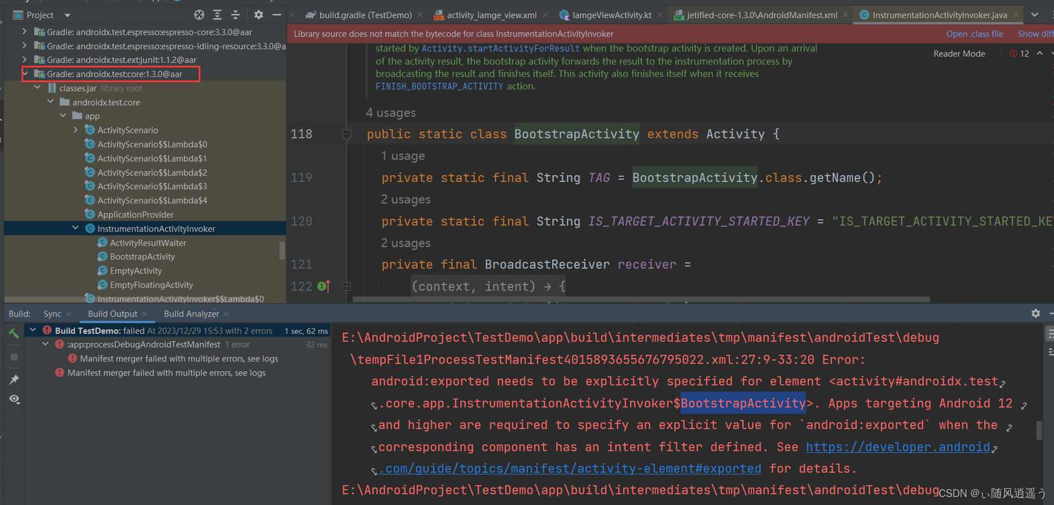Collapse androidx.test.core package
Image resolution: width=1054 pixels, height=505 pixels.
(51, 102)
